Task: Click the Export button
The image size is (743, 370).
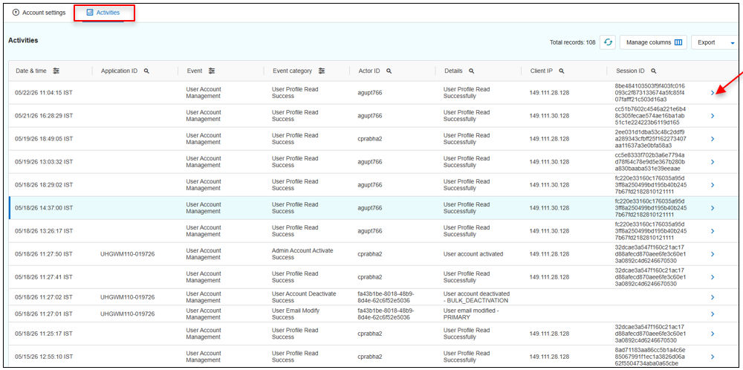Action: tap(706, 42)
